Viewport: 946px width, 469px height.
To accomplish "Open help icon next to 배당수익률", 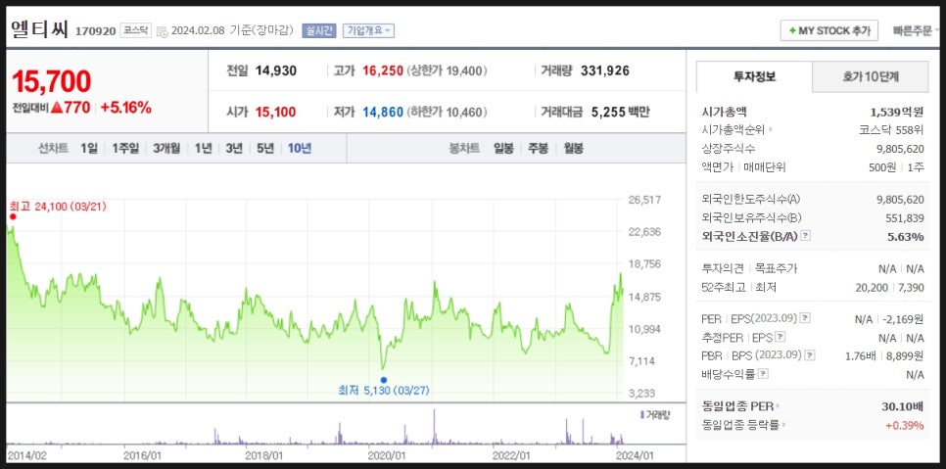I will (x=764, y=374).
